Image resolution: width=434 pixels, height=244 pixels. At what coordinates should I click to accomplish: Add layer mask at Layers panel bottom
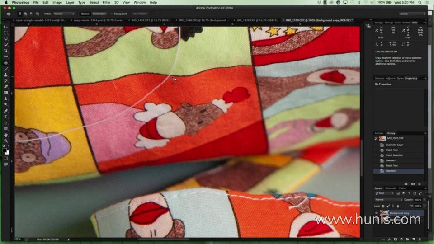tap(395, 239)
